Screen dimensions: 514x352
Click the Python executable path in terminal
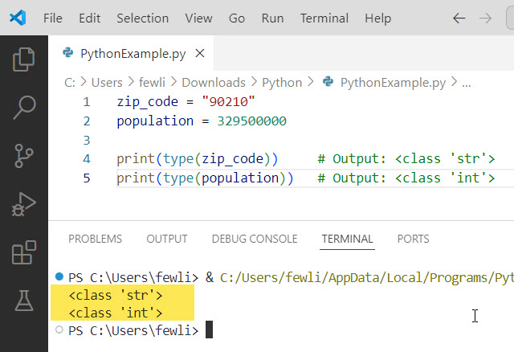(367, 278)
